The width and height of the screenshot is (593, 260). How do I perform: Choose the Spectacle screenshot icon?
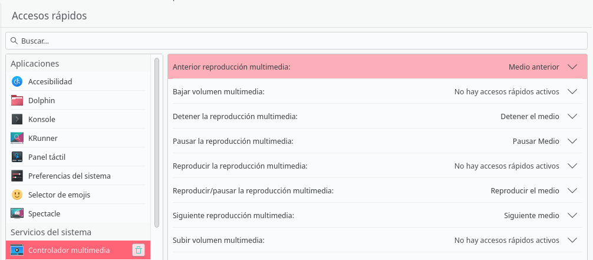click(17, 214)
